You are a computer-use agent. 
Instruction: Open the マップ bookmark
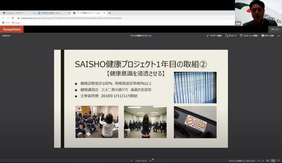tap(6, 23)
